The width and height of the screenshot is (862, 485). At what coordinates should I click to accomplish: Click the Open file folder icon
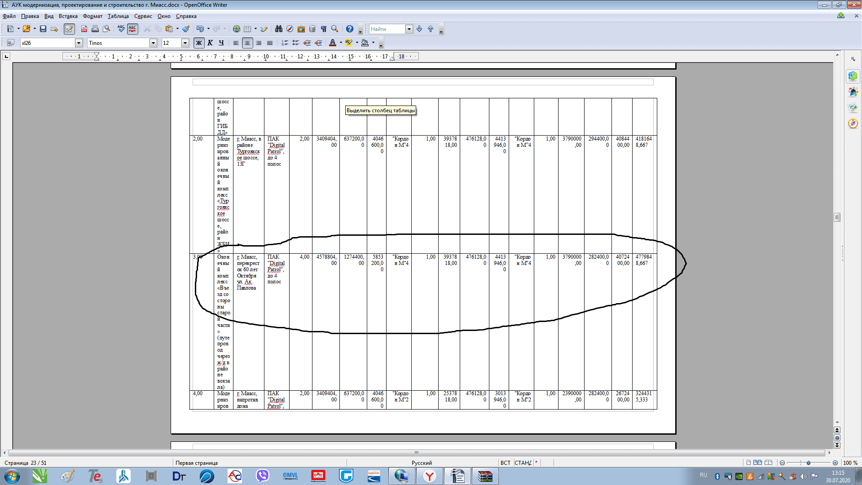tap(26, 29)
